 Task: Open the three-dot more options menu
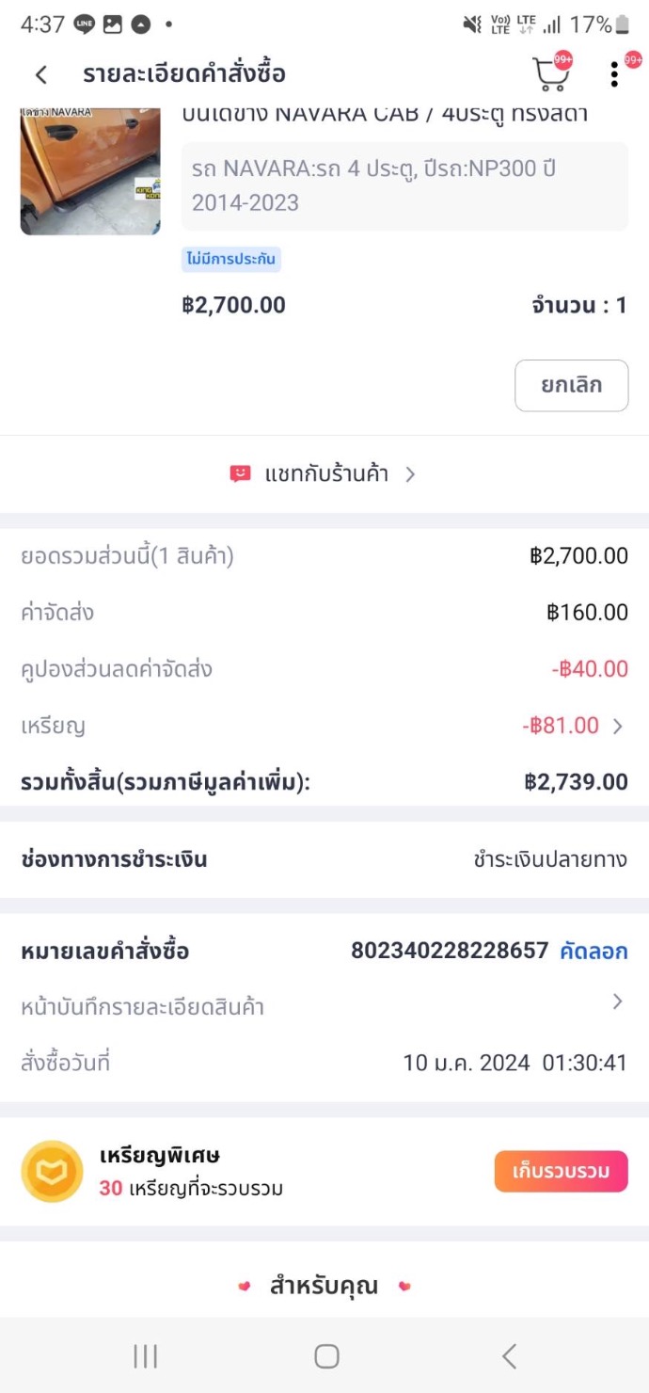pos(614,74)
